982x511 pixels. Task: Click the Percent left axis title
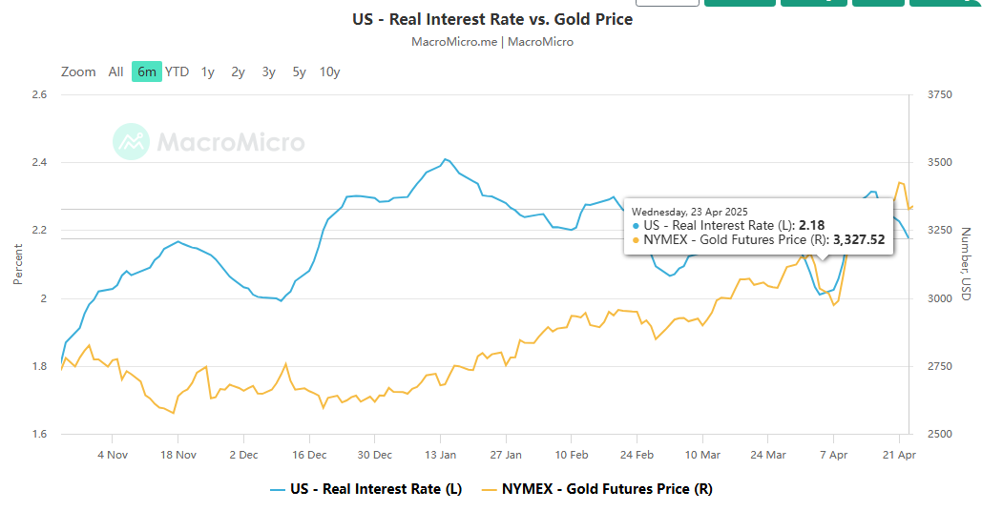click(x=18, y=264)
